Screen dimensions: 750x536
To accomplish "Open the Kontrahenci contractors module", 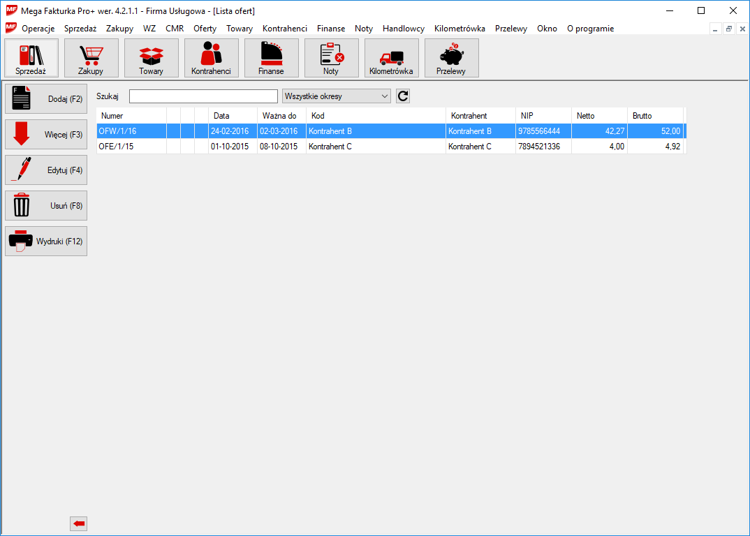I will click(x=212, y=58).
